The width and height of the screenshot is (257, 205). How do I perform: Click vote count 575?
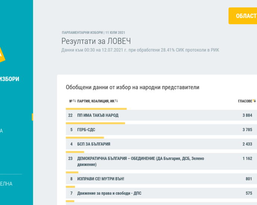pyautogui.click(x=249, y=193)
